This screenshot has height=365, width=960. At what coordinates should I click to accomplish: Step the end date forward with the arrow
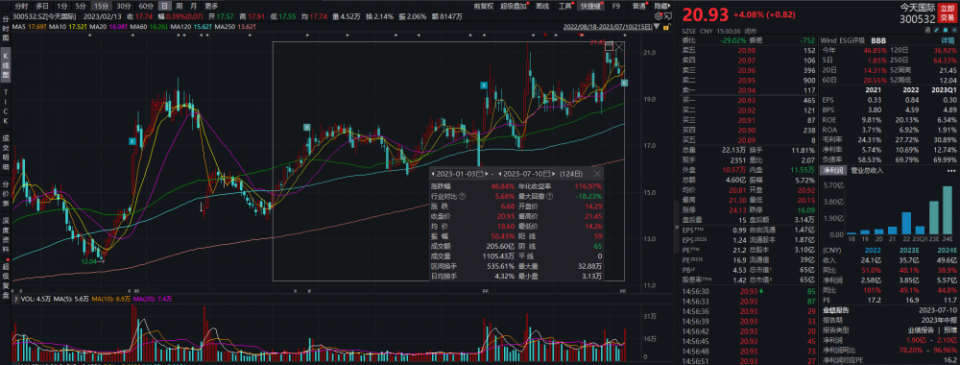554,173
